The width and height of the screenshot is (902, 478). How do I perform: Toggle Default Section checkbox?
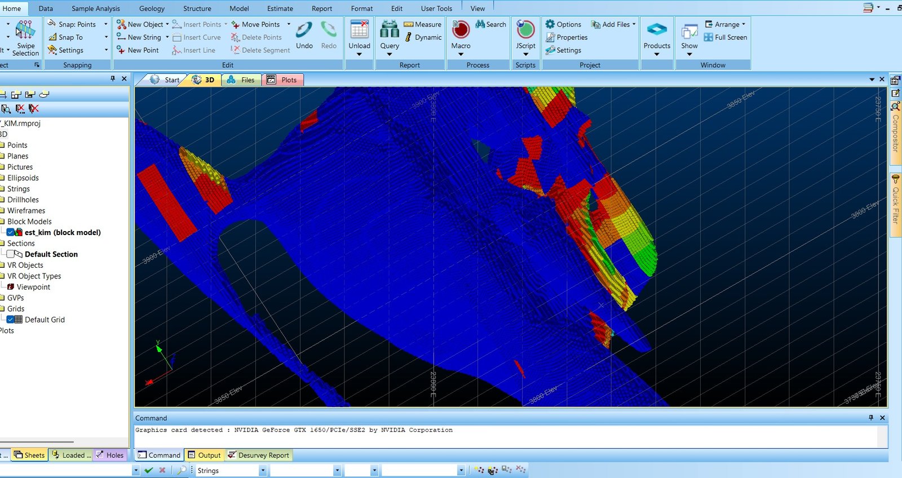click(11, 254)
